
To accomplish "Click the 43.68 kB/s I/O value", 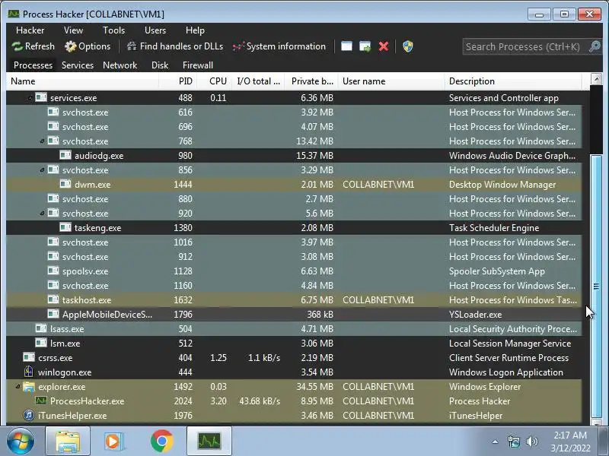I will (x=260, y=401).
